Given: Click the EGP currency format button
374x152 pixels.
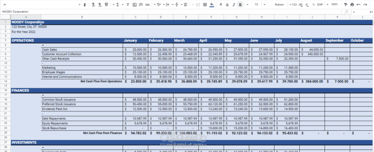Looking at the screenshot, I should [320, 5].
